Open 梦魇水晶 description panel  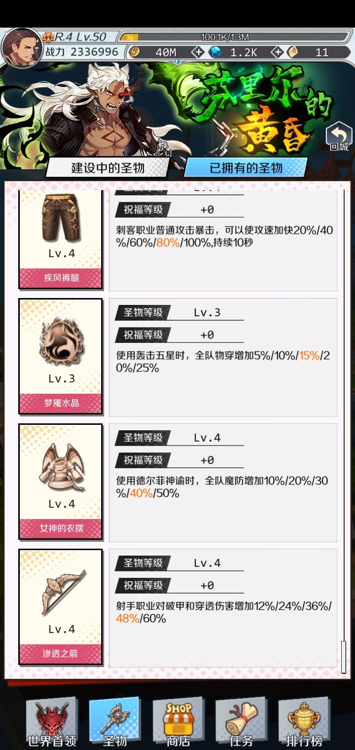pos(223,357)
